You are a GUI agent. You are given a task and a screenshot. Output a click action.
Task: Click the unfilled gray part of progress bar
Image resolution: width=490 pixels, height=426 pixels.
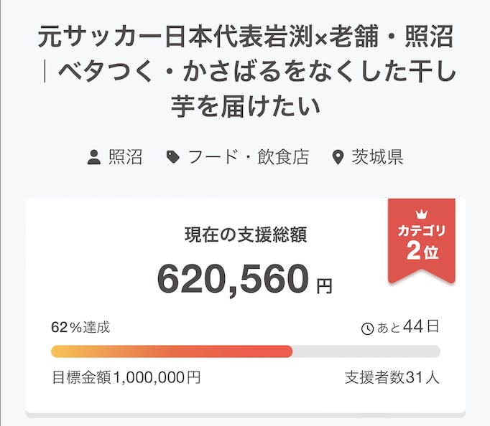coord(366,351)
